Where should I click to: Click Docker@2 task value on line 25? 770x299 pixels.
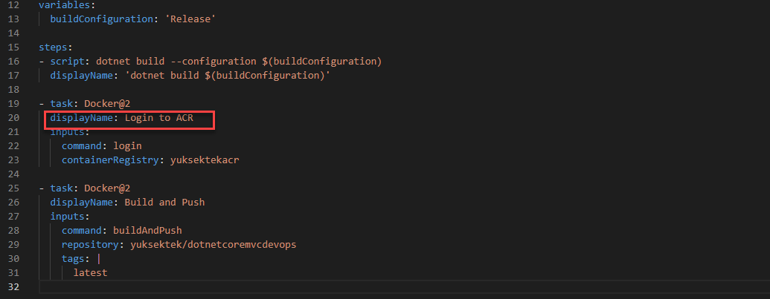(x=107, y=188)
